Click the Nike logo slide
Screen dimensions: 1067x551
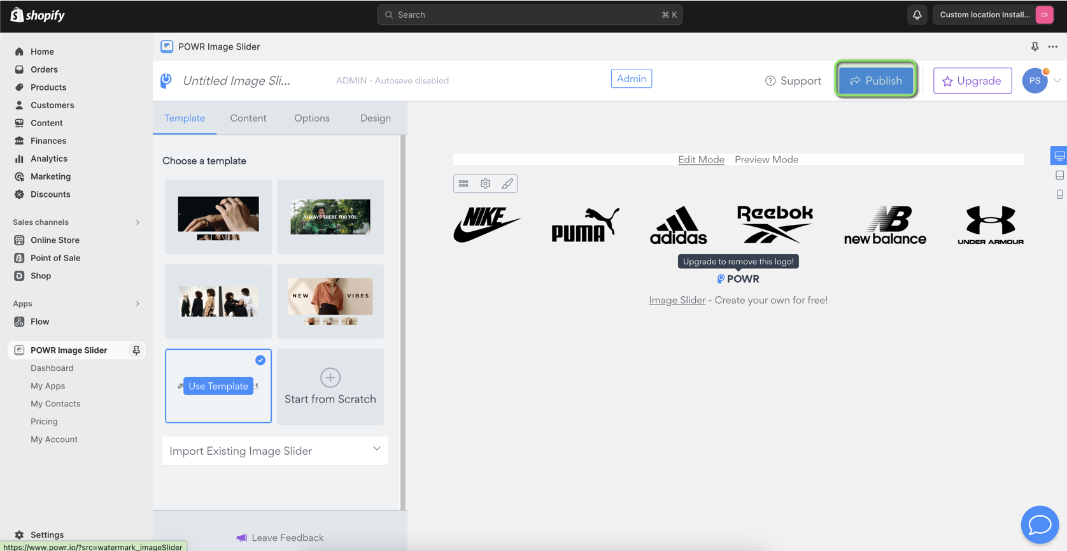click(487, 224)
